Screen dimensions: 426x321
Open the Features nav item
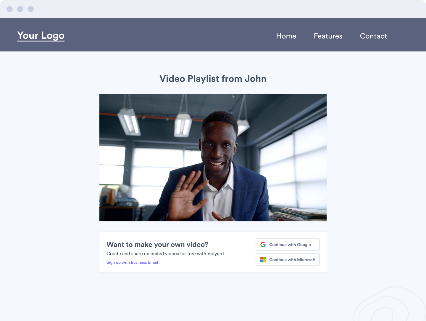click(x=328, y=36)
